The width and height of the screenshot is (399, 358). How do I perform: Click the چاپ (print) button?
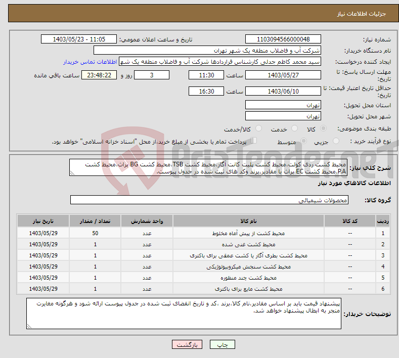[x=222, y=344]
